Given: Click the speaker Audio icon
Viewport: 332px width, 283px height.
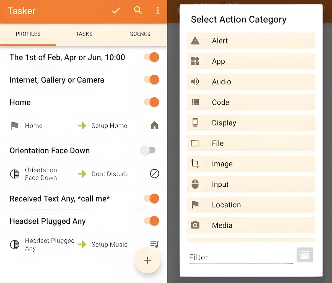Looking at the screenshot, I should [195, 82].
